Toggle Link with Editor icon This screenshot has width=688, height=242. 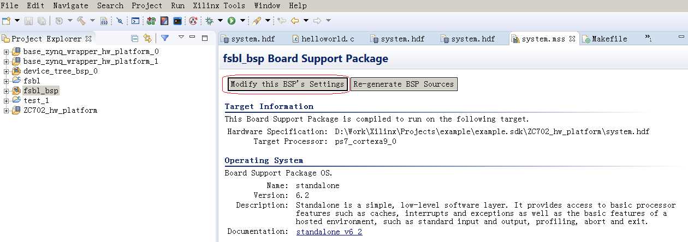coord(147,38)
